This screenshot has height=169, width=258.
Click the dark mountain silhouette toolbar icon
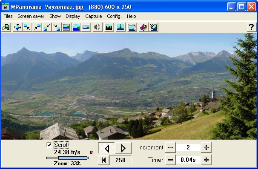point(109,27)
